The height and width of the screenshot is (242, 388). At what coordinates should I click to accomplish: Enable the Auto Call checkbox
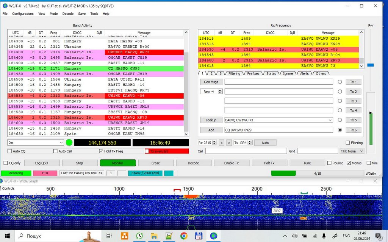point(55,151)
